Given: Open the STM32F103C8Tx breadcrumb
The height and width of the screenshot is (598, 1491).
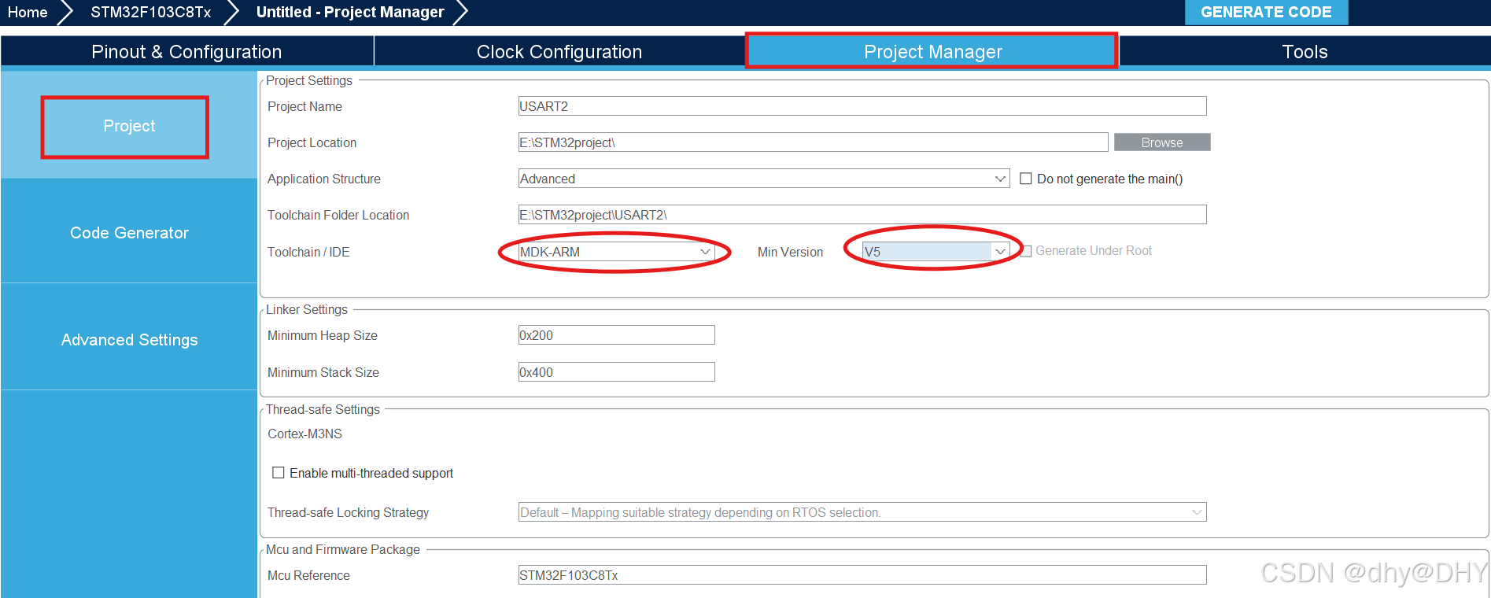Looking at the screenshot, I should (x=150, y=12).
